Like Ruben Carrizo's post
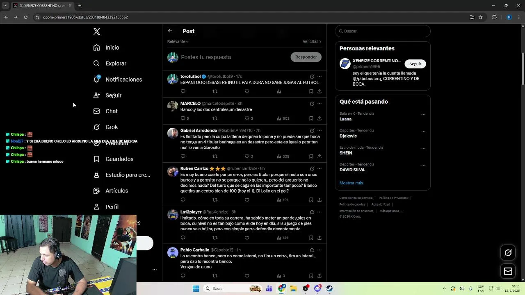 (247, 200)
